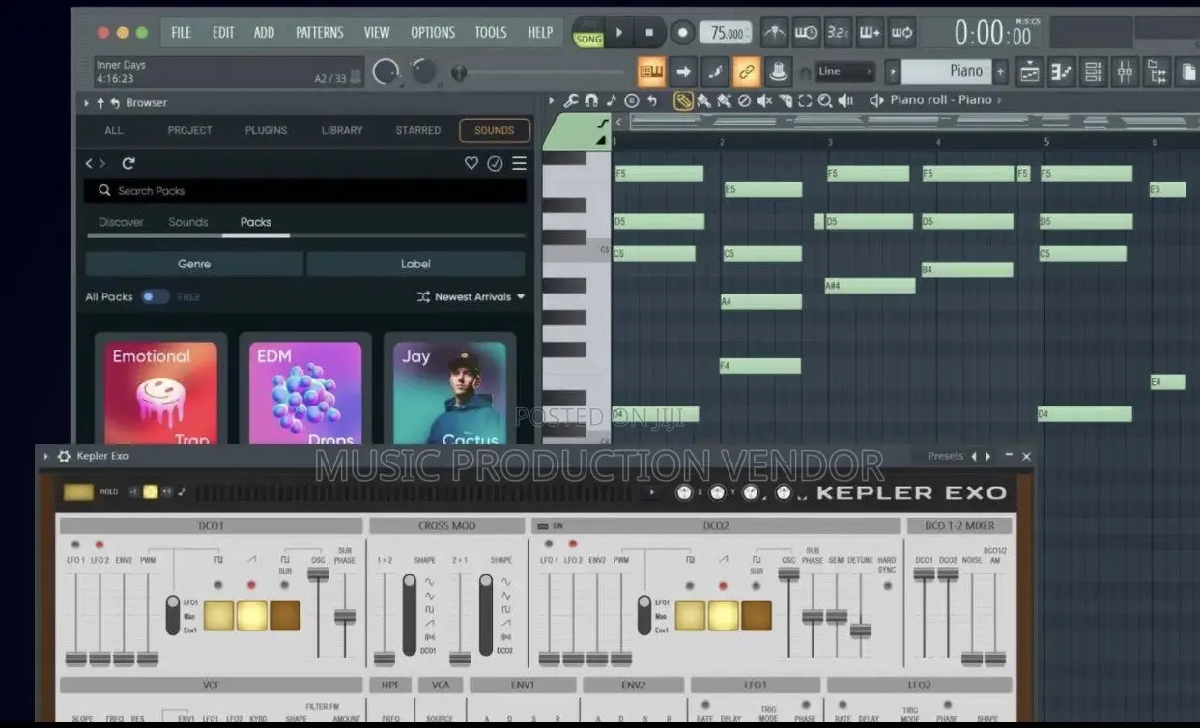Click the SOUNDS browser tab button

pos(495,130)
